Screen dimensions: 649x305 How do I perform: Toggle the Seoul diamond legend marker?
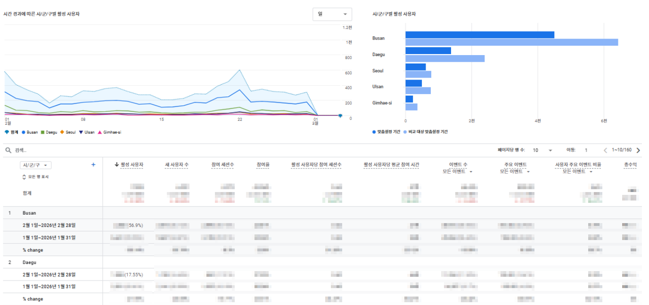tap(62, 132)
